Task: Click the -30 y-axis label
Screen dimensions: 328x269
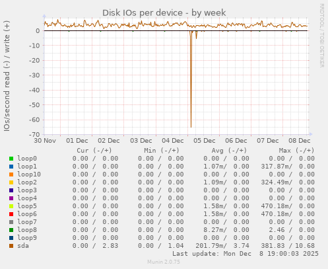Action: pyautogui.click(x=34, y=75)
